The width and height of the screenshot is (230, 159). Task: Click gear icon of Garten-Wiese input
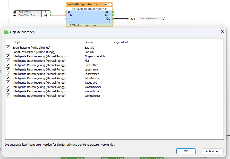coord(15,12)
